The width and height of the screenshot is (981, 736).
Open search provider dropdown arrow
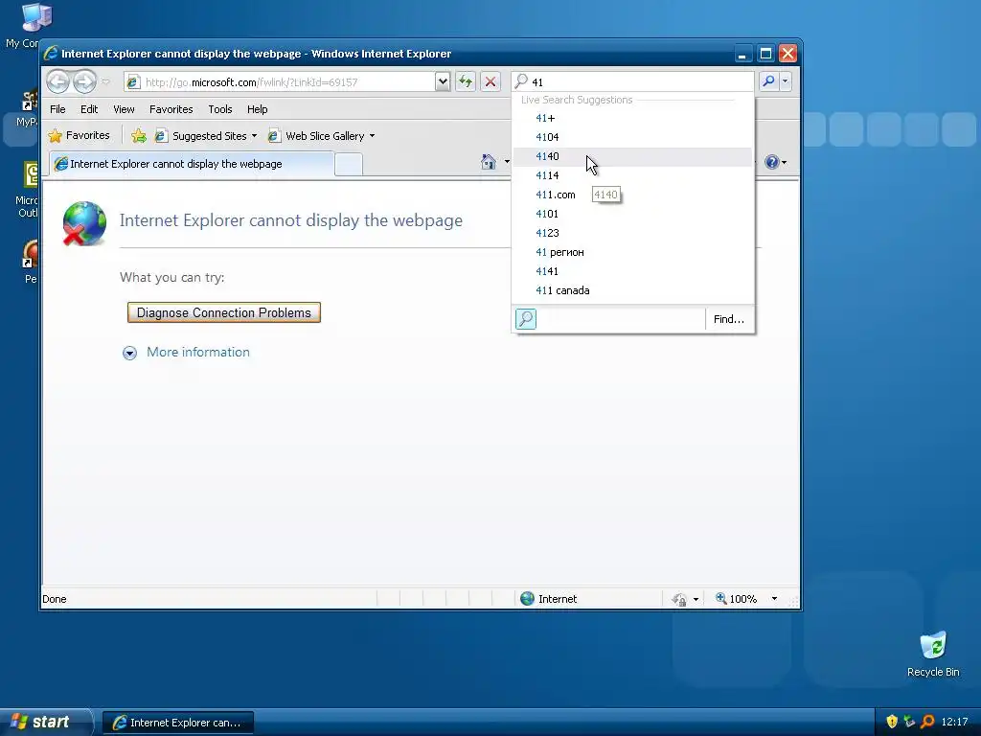pyautogui.click(x=786, y=81)
